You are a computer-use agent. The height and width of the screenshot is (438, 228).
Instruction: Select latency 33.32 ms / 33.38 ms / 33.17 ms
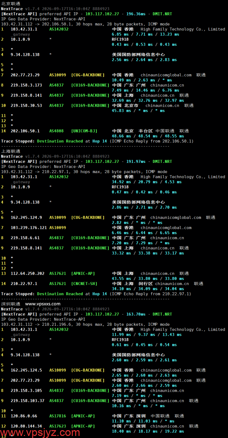coord(148,253)
